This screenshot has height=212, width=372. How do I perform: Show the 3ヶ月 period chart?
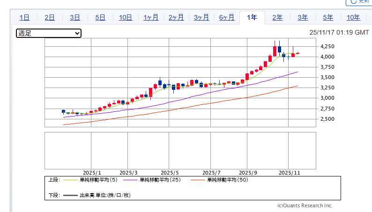coord(201,18)
